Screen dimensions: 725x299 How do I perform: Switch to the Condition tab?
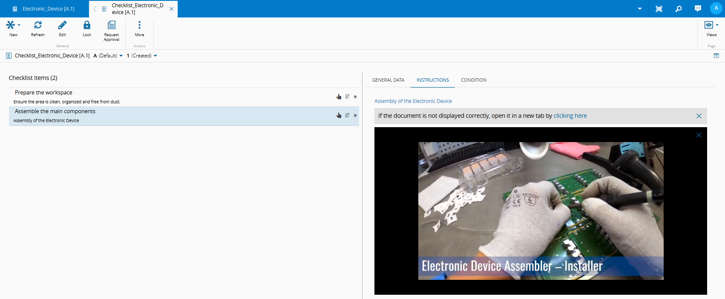474,80
